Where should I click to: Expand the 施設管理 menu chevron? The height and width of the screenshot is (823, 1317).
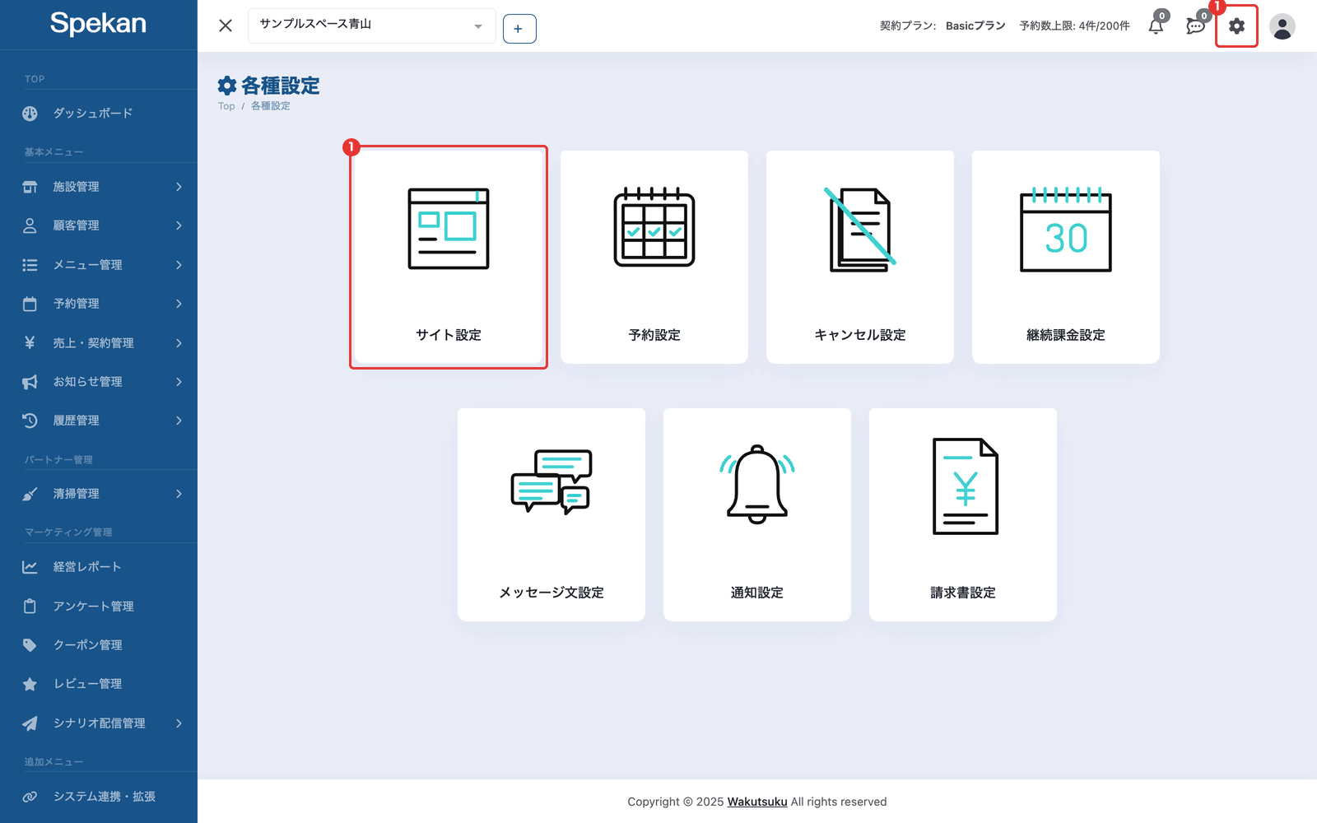179,187
